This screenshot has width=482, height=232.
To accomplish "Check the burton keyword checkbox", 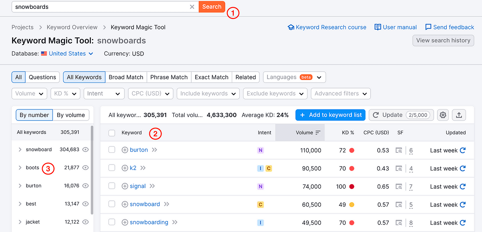I will coord(112,150).
